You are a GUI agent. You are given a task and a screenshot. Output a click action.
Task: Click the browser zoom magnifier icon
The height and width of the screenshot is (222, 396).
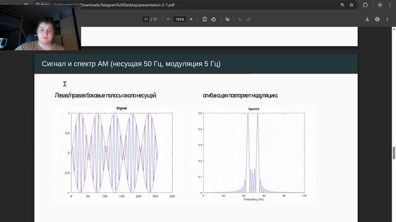click(x=342, y=5)
